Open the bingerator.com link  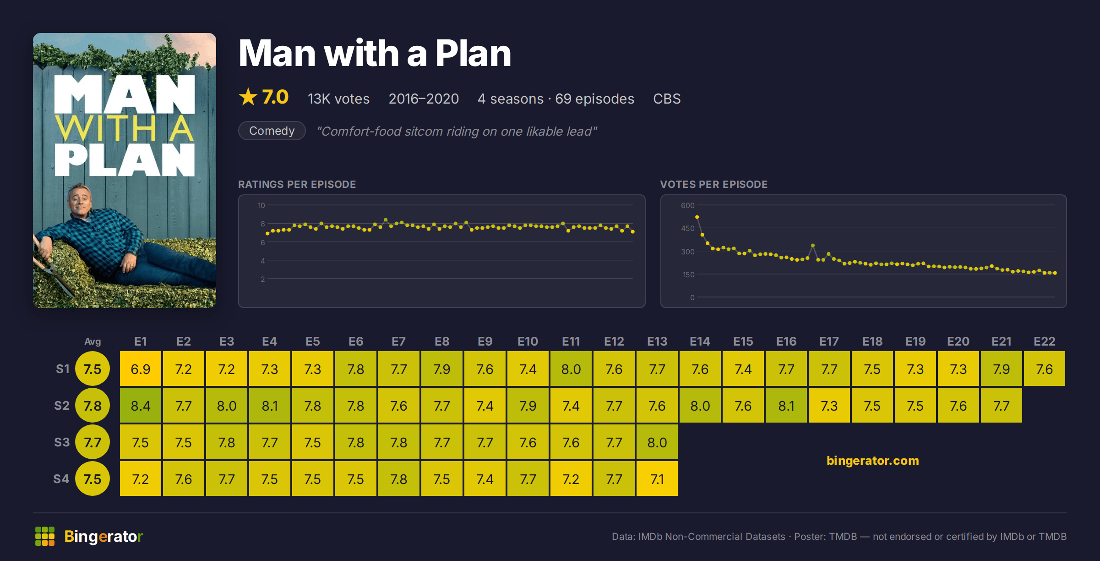pos(872,460)
